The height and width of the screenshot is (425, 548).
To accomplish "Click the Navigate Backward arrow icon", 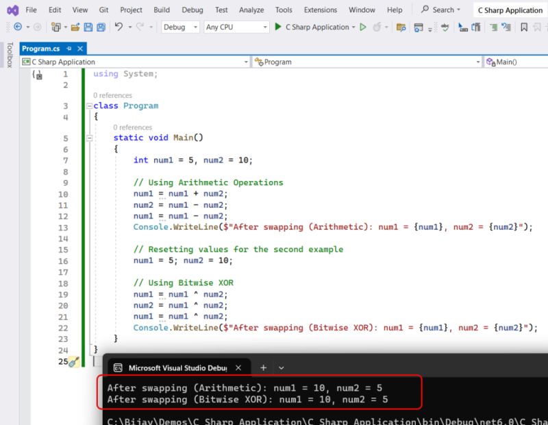I will coord(17,27).
